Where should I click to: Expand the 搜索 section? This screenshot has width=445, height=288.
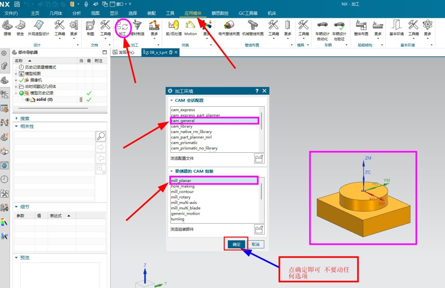point(16,119)
